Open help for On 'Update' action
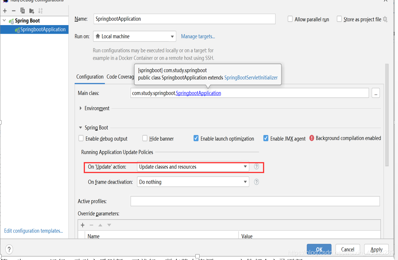Viewport: 398px width, 260px height. (256, 166)
